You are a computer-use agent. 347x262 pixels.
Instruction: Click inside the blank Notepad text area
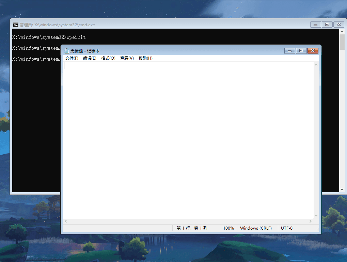point(187,136)
